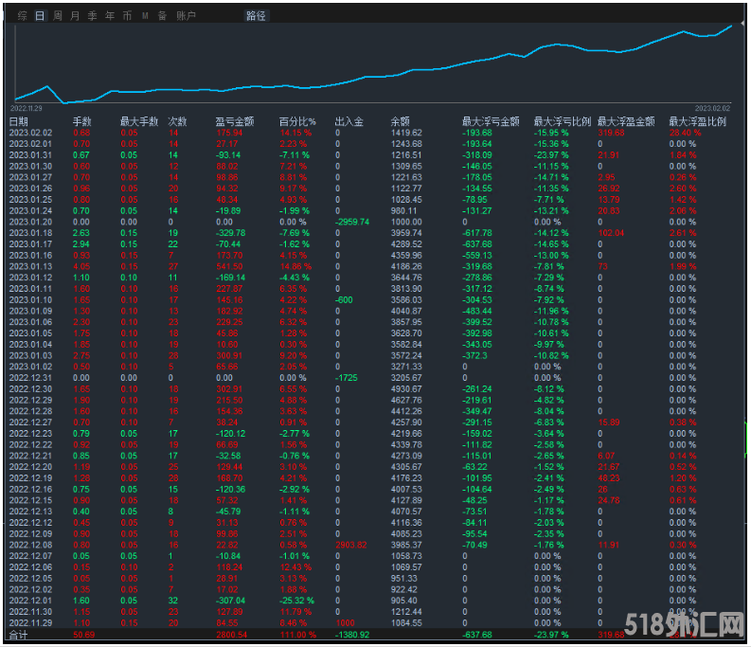Click the 余额 column header
The width and height of the screenshot is (751, 647).
(401, 122)
